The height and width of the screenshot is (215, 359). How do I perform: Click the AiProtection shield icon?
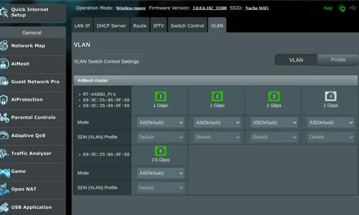coord(4,100)
